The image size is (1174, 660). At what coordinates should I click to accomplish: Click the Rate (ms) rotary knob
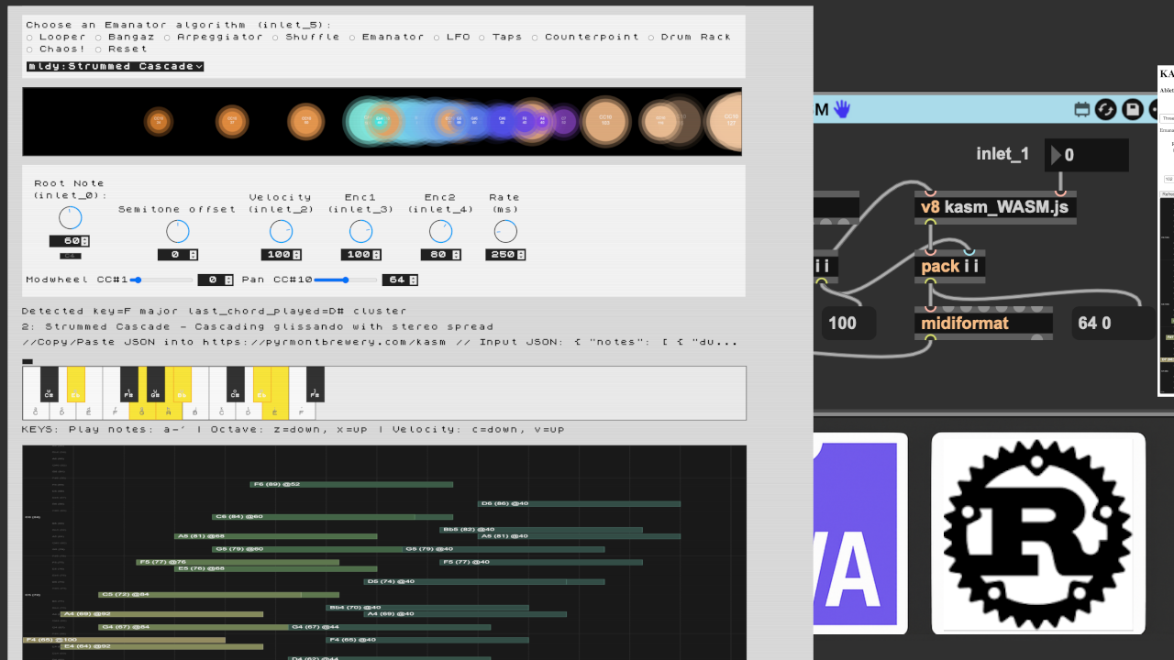[x=504, y=232]
